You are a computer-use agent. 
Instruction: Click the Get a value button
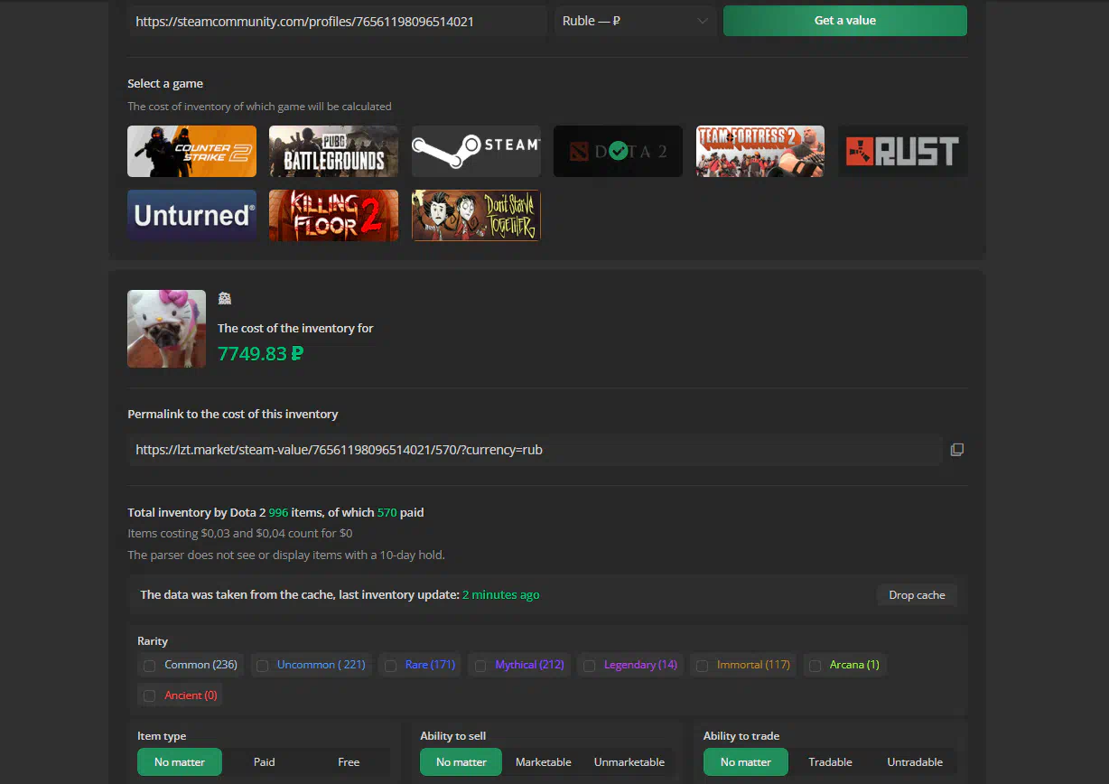(845, 21)
